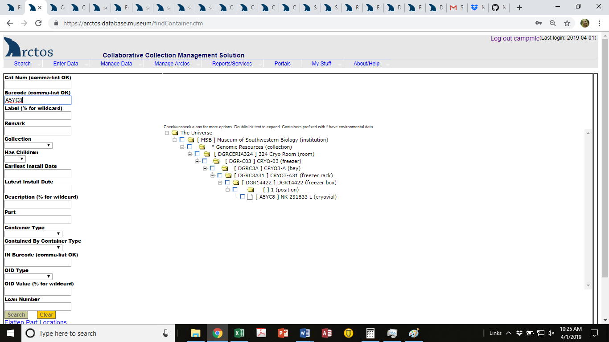Click the Search button
609x342 pixels.
pyautogui.click(x=16, y=314)
